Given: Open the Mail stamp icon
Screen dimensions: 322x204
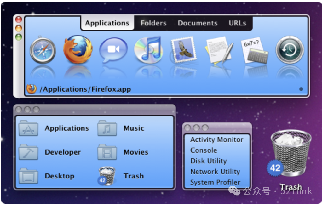Looking at the screenshot, I should click(x=183, y=50).
